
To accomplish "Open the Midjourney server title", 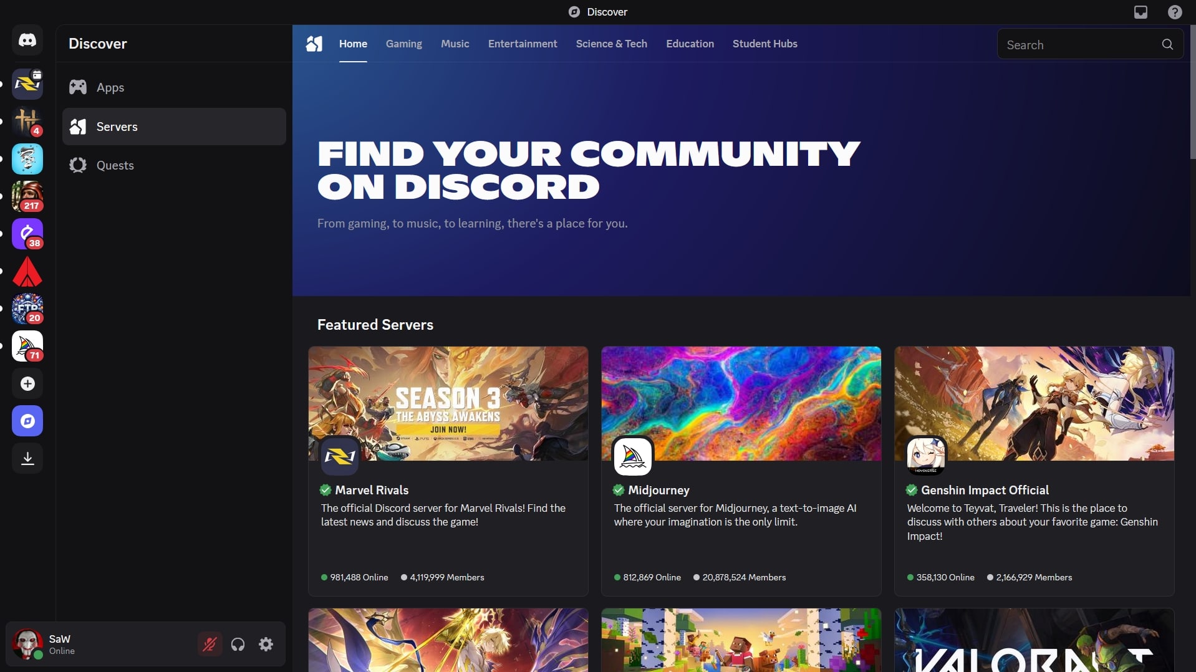I will click(x=658, y=490).
